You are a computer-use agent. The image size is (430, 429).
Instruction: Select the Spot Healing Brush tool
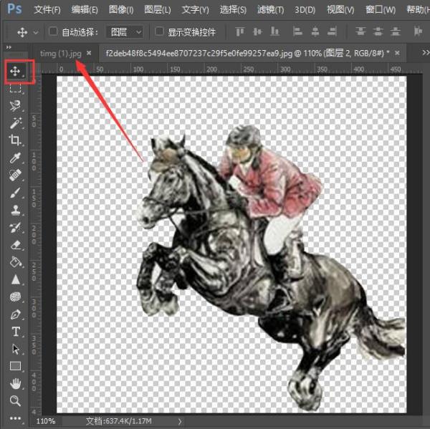click(x=15, y=175)
